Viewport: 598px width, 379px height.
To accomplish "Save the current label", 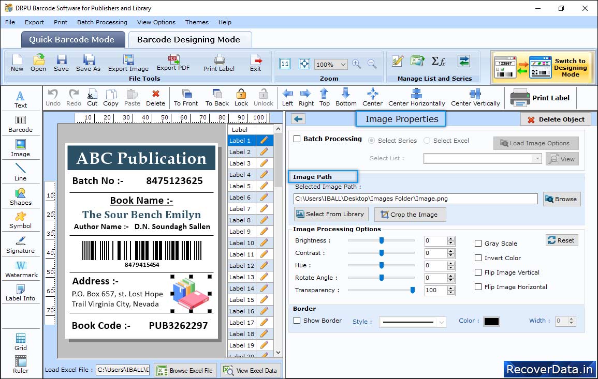I will (62, 63).
